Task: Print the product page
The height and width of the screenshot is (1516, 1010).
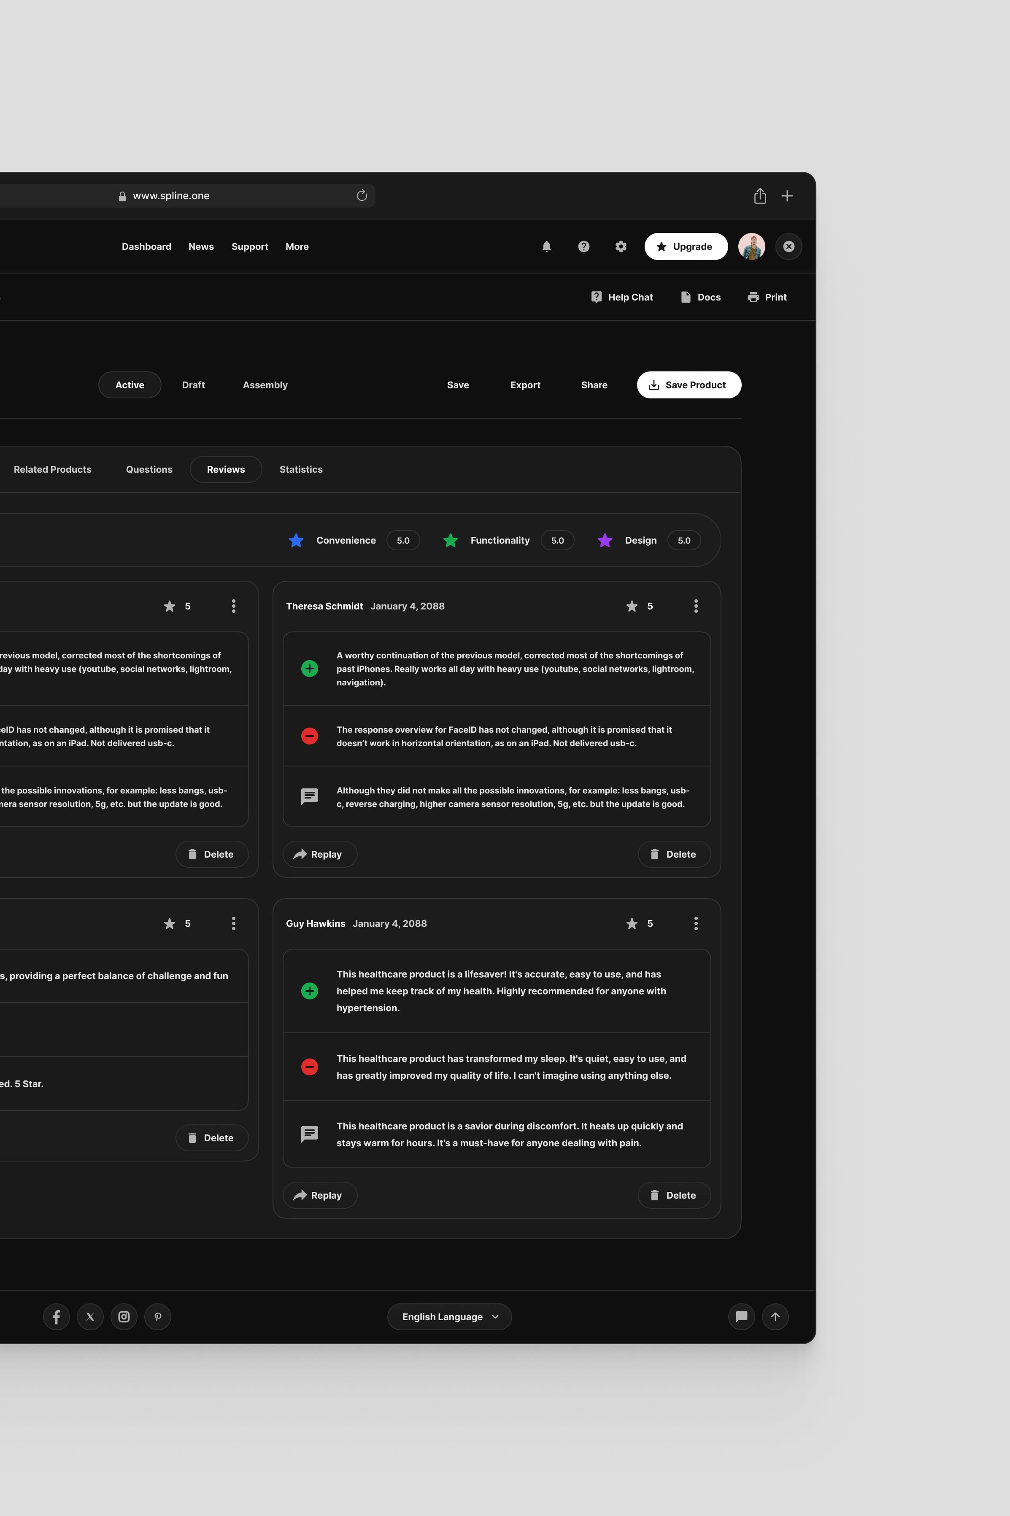Action: (x=767, y=297)
